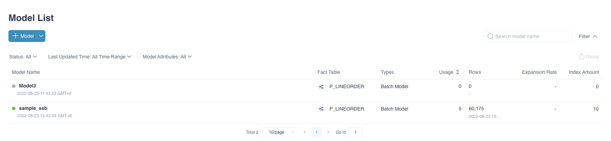Click the green status dot of sample_ssb

(x=14, y=108)
